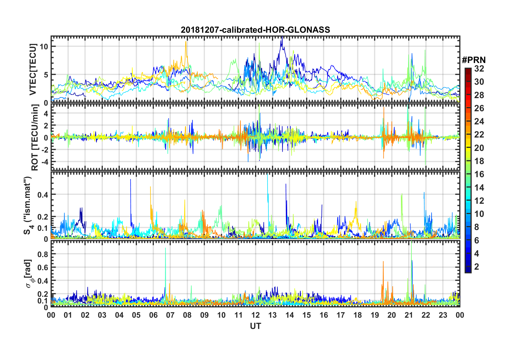Click the UT x-axis label

click(x=255, y=326)
